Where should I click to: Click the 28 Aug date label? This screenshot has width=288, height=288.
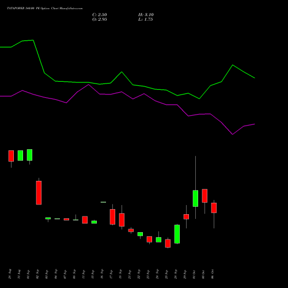[x=10, y=274]
